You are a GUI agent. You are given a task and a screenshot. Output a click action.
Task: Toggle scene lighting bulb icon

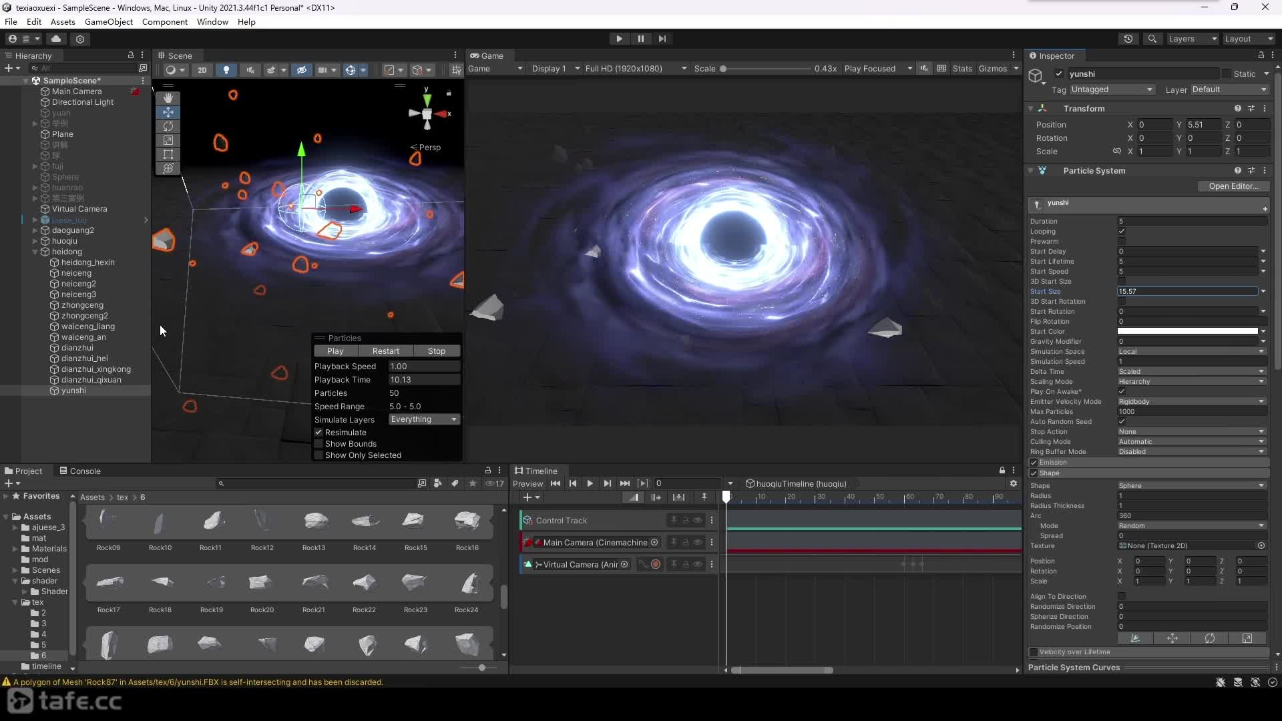click(226, 69)
